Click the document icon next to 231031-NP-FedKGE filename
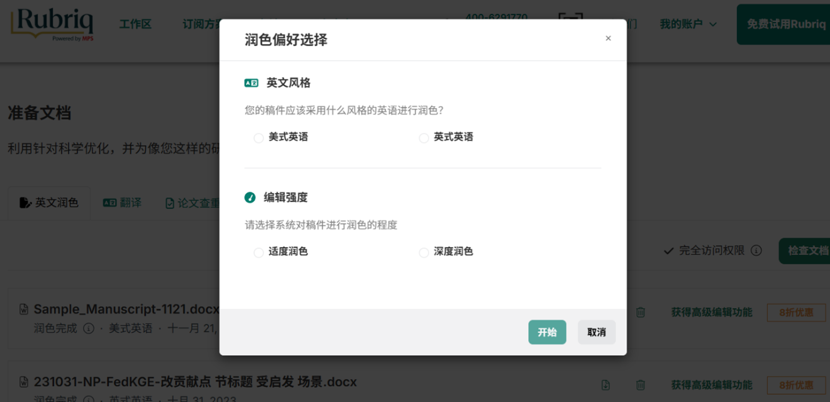This screenshot has width=830, height=402. tap(24, 382)
